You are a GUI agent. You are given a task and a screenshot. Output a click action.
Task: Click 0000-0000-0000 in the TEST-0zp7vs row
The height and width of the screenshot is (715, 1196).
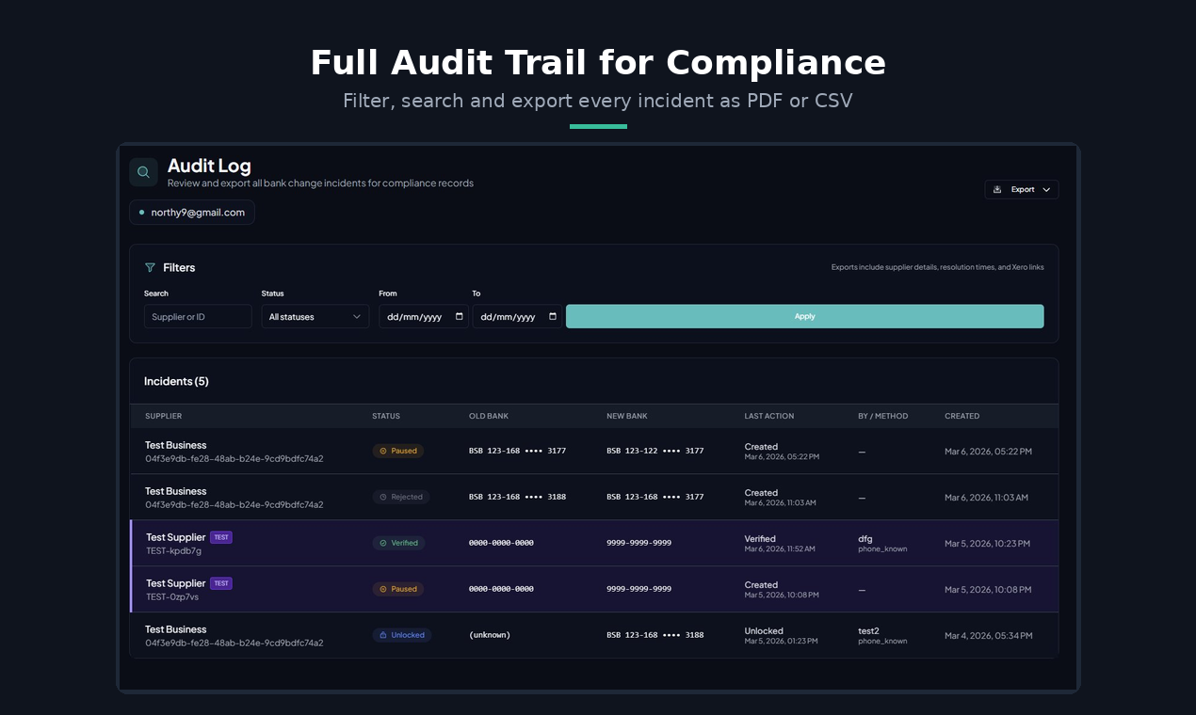click(502, 589)
